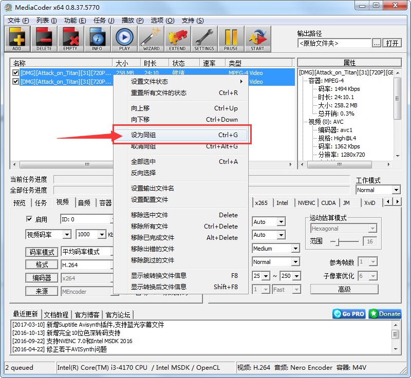Begin transcoding with the START icon
The height and width of the screenshot is (378, 411).
click(x=258, y=39)
